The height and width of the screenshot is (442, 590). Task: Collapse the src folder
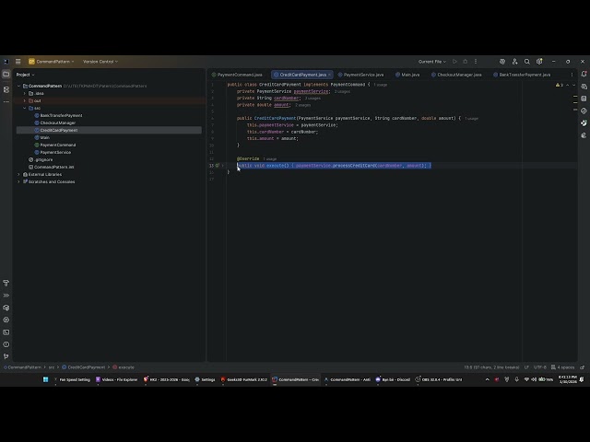pyautogui.click(x=25, y=109)
